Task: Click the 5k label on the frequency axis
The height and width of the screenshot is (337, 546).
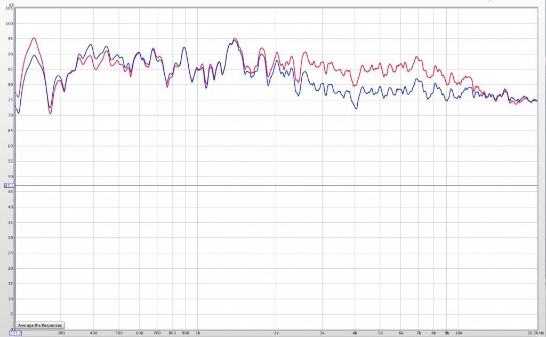Action: 380,333
